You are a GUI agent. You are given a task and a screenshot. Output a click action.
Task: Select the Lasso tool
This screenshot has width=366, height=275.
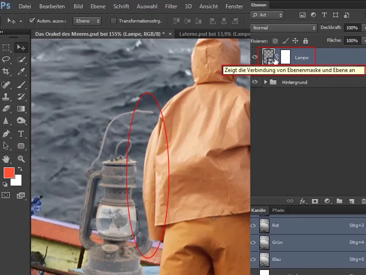[6, 60]
